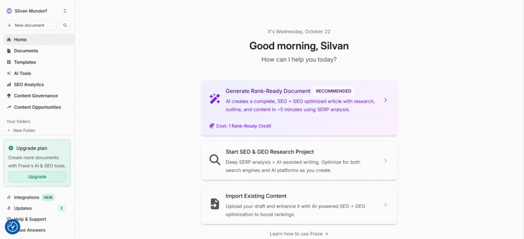The width and height of the screenshot is (524, 239).
Task: Open AI Tools section
Action: (22, 73)
